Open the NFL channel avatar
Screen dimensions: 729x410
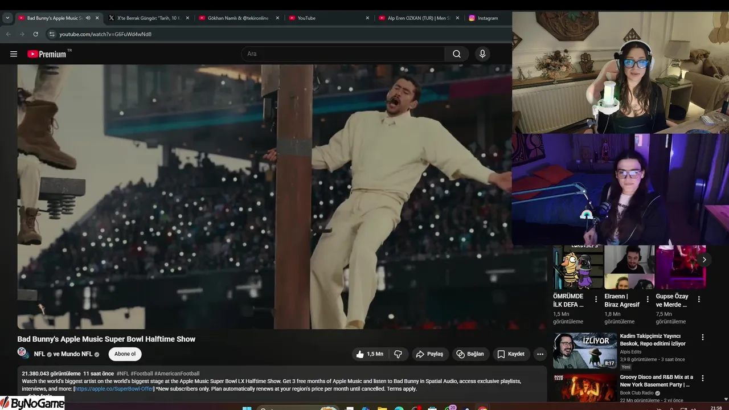coord(22,353)
